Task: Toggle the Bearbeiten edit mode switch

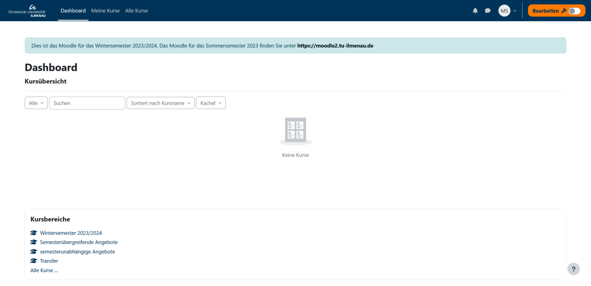Action: click(574, 11)
